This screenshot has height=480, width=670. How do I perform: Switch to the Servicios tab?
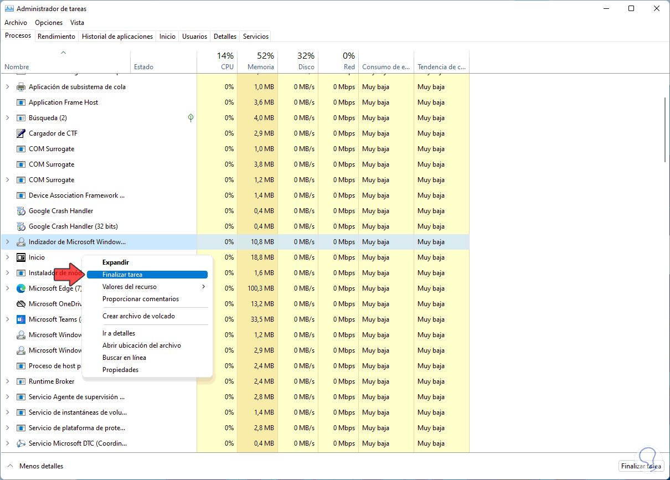tap(255, 37)
